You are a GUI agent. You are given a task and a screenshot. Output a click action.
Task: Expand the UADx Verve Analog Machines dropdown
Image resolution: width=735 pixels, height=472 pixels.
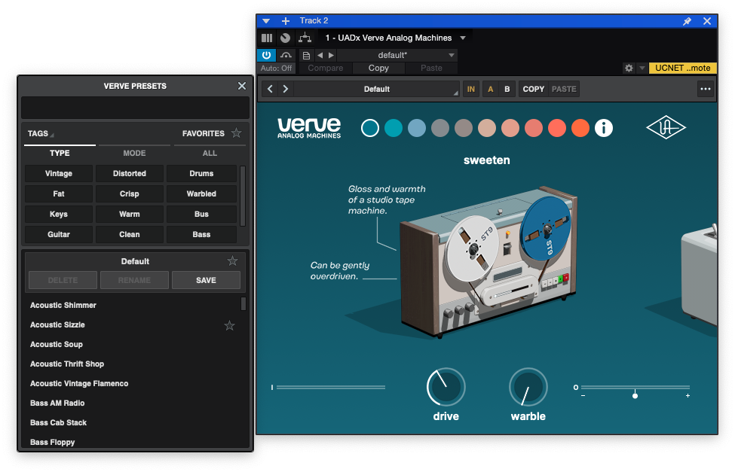(x=463, y=38)
